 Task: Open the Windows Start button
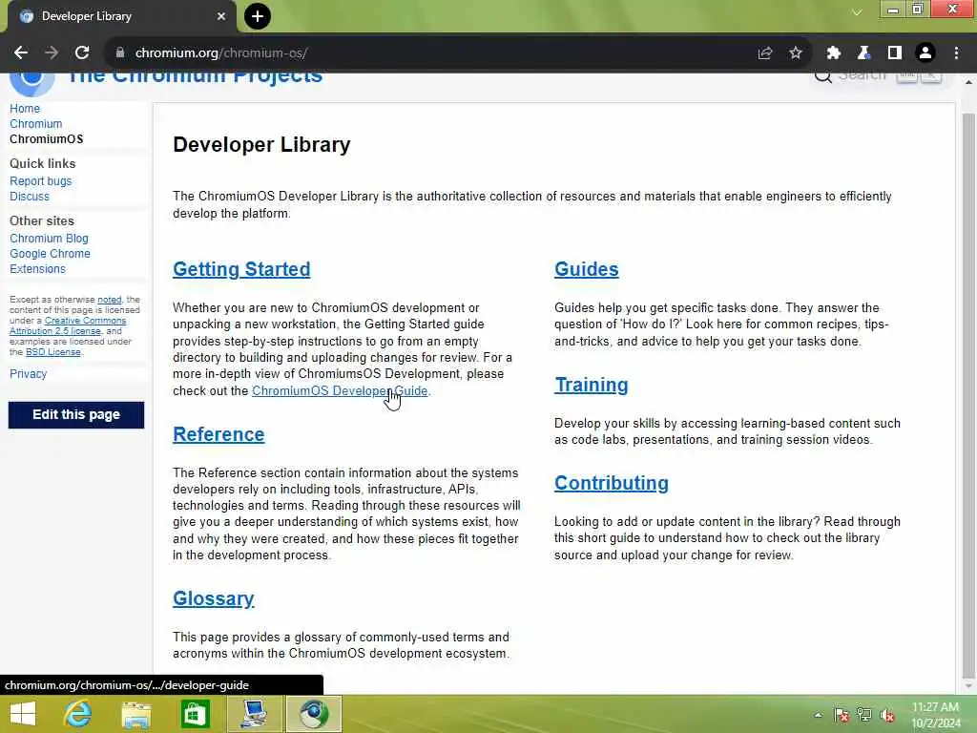pyautogui.click(x=23, y=714)
